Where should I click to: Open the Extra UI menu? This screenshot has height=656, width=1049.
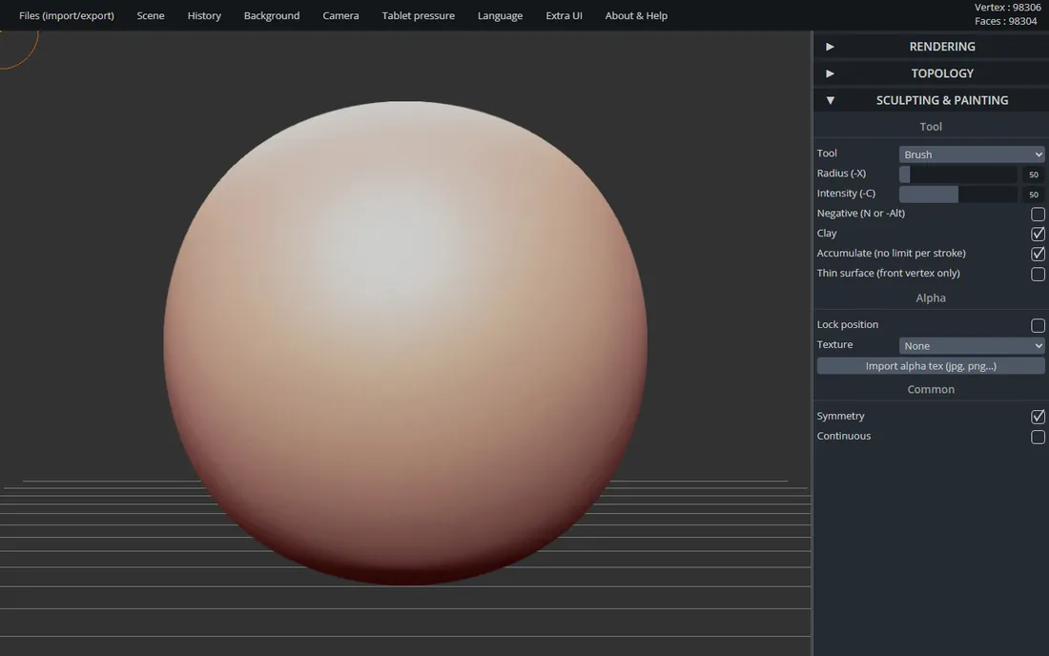[564, 15]
